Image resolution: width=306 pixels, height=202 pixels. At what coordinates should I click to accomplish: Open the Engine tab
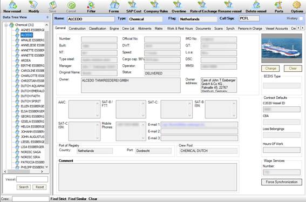click(x=114, y=29)
